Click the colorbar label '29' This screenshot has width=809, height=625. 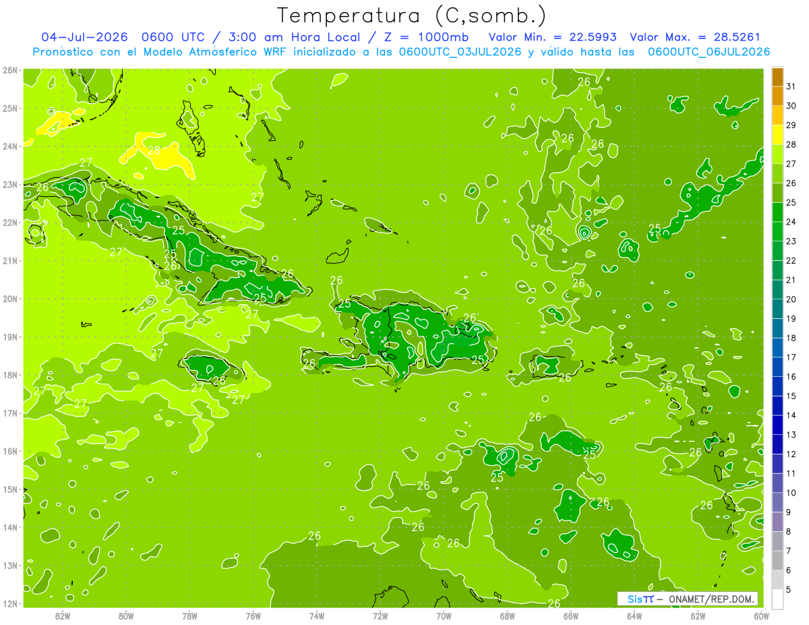(791, 125)
